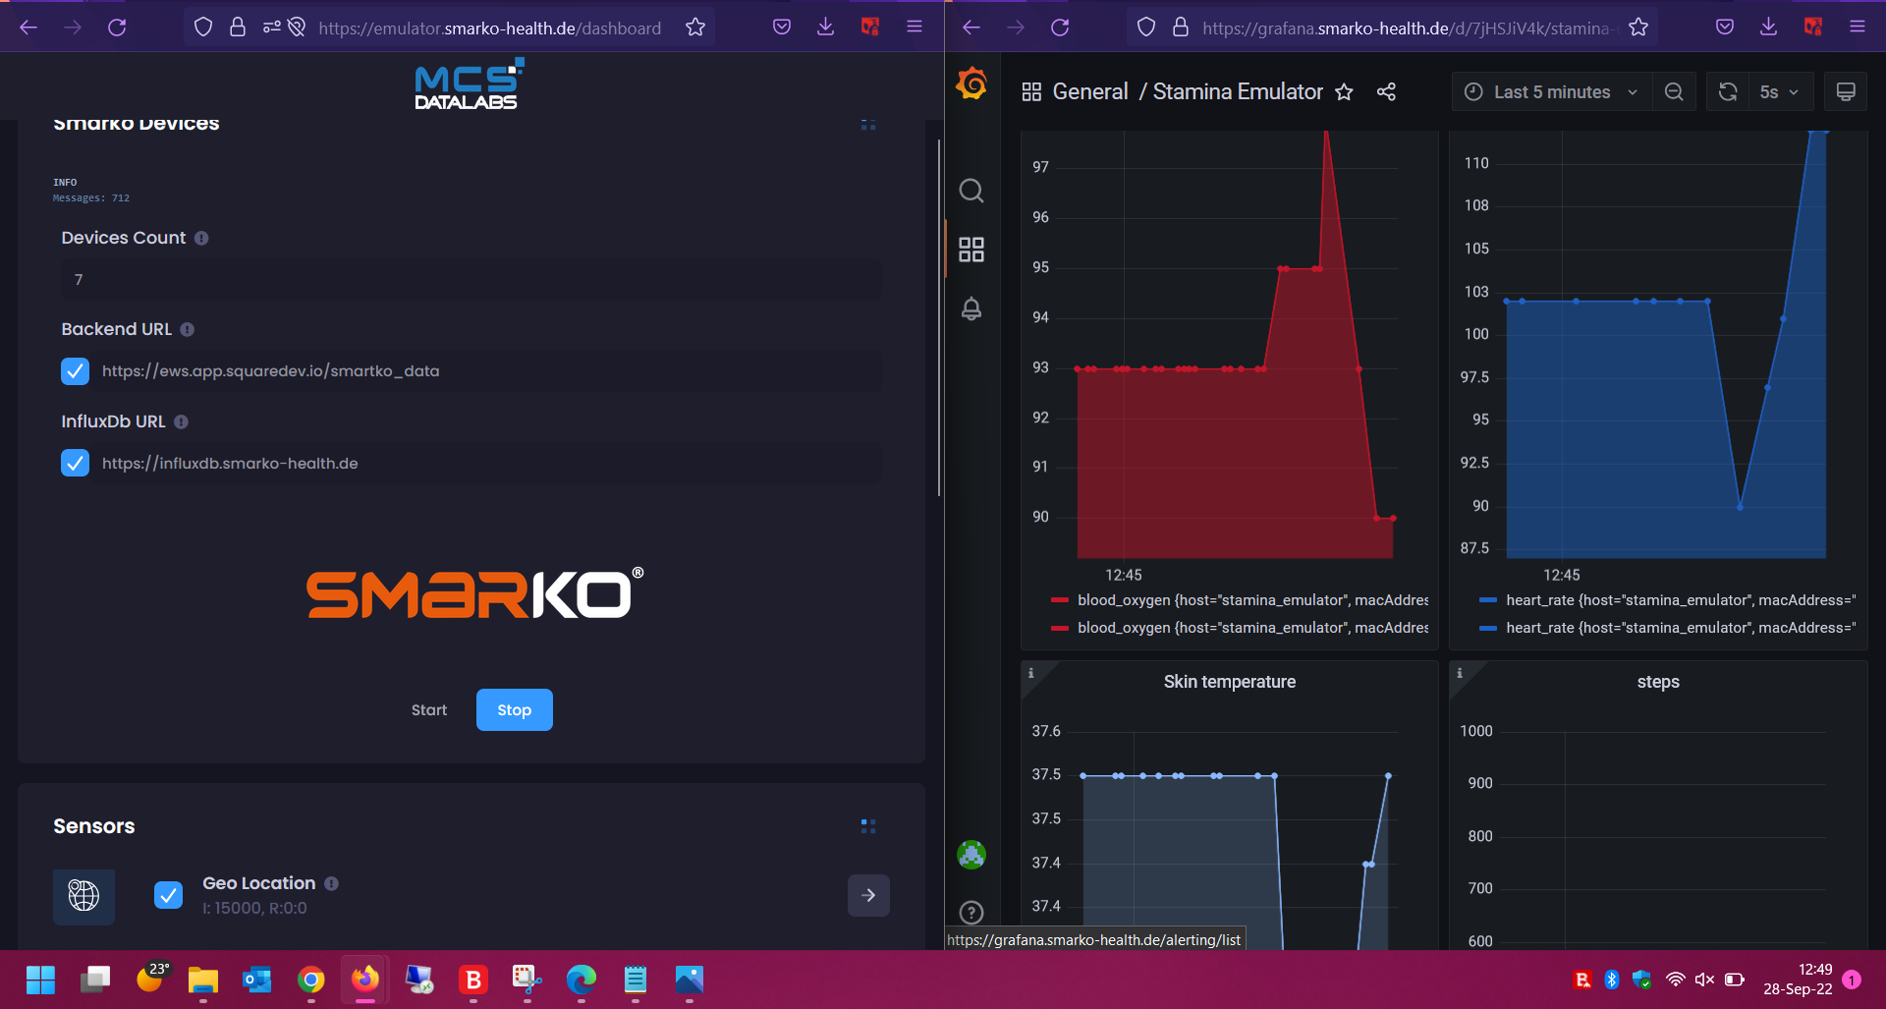
Task: Open the 5s refresh interval dropdown
Action: pyautogui.click(x=1779, y=92)
